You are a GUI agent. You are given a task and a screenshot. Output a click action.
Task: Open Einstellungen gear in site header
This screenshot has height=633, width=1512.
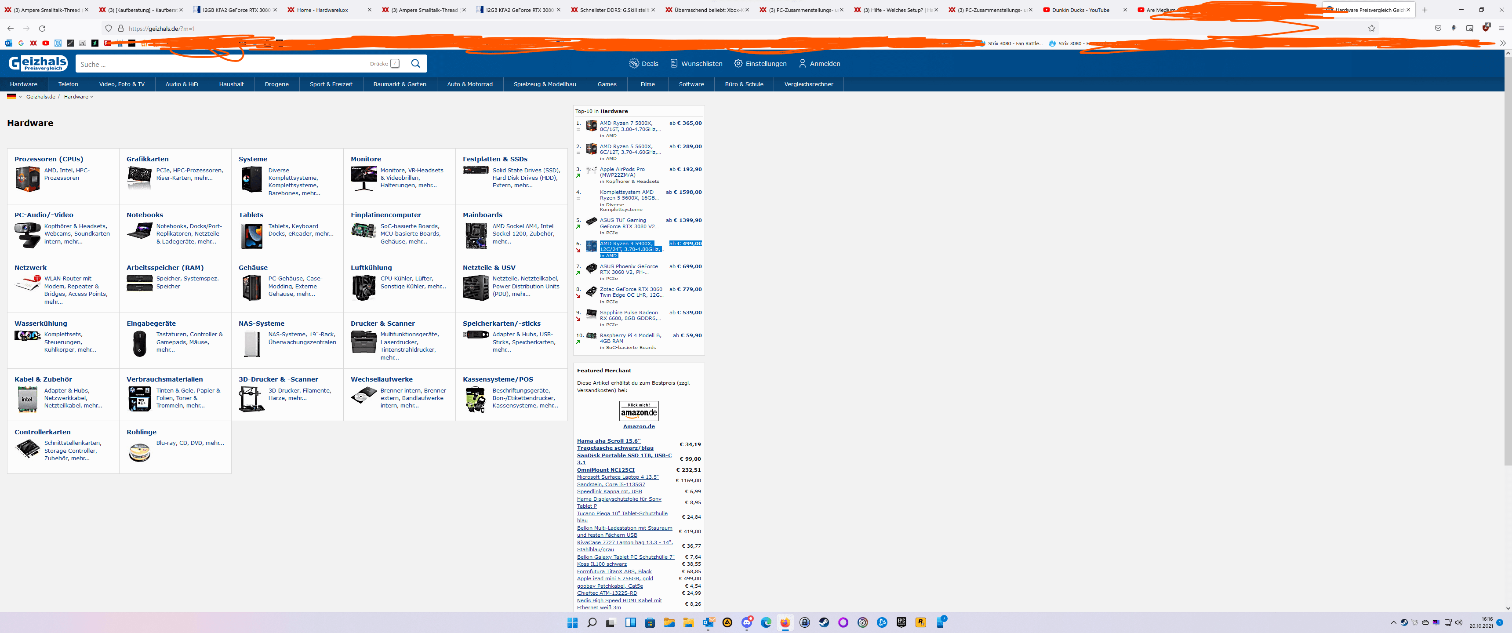point(760,63)
